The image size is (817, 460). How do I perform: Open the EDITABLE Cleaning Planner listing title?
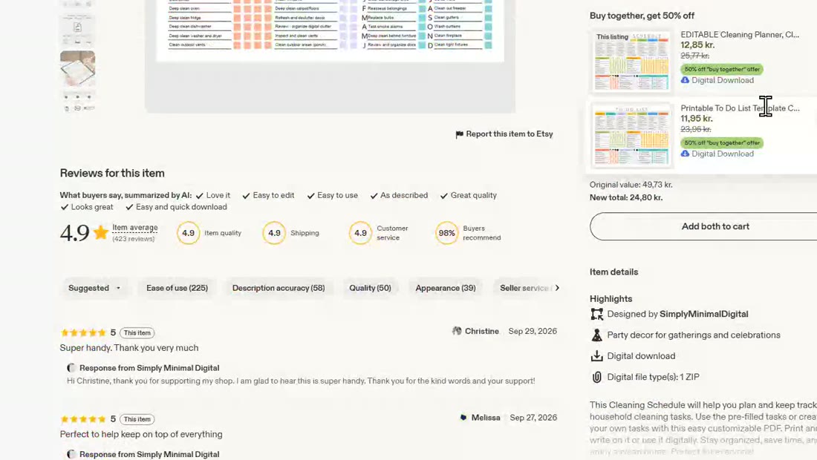(740, 34)
